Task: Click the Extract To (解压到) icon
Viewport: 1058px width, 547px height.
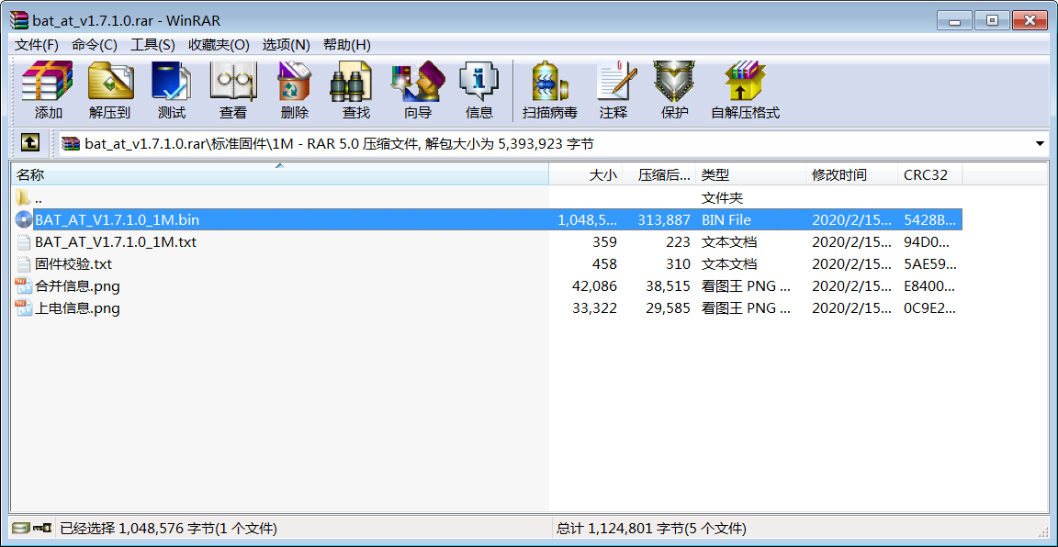Action: (110, 82)
